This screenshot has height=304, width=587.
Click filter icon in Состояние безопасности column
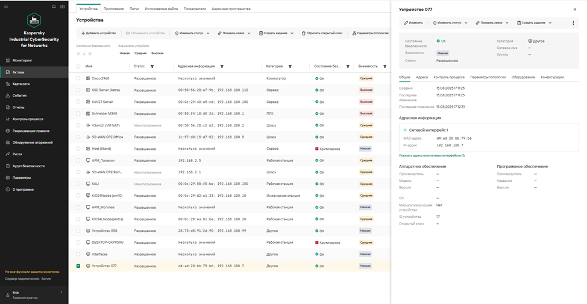click(348, 67)
